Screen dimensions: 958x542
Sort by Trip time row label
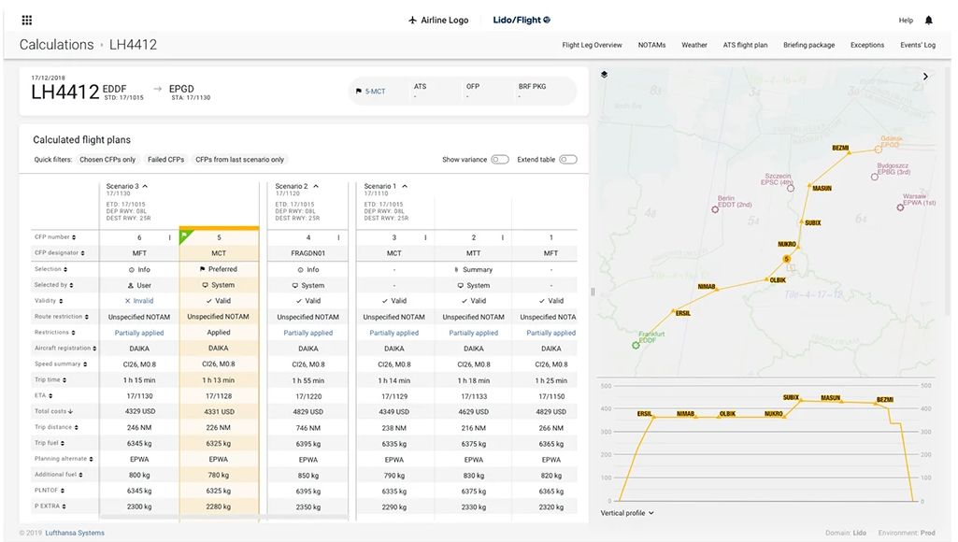click(x=50, y=380)
